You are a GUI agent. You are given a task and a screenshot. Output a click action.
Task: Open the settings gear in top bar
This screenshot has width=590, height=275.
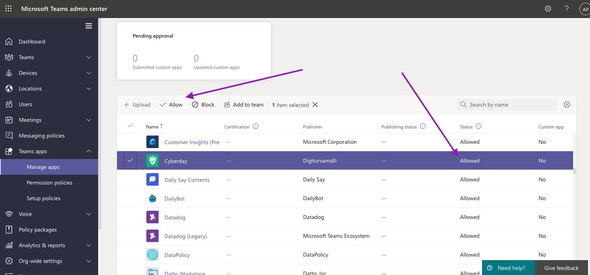point(548,9)
